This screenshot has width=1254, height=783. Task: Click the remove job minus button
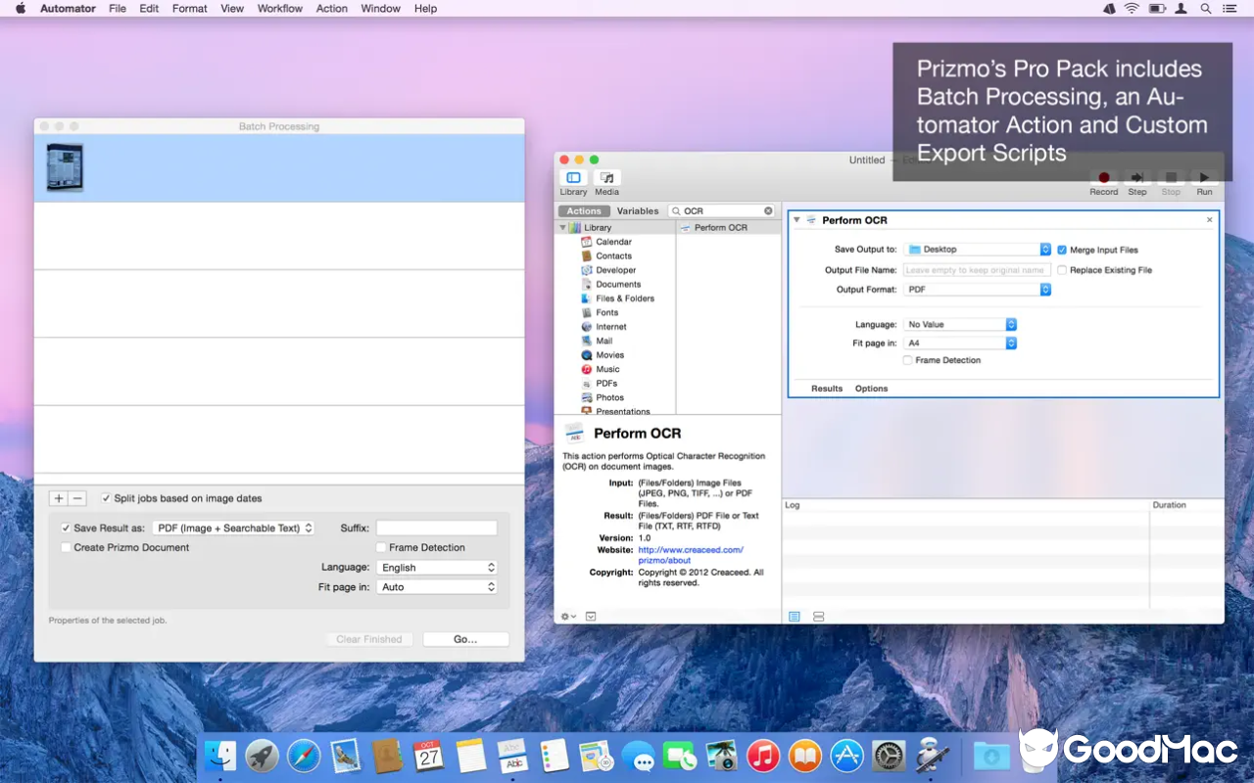point(78,498)
